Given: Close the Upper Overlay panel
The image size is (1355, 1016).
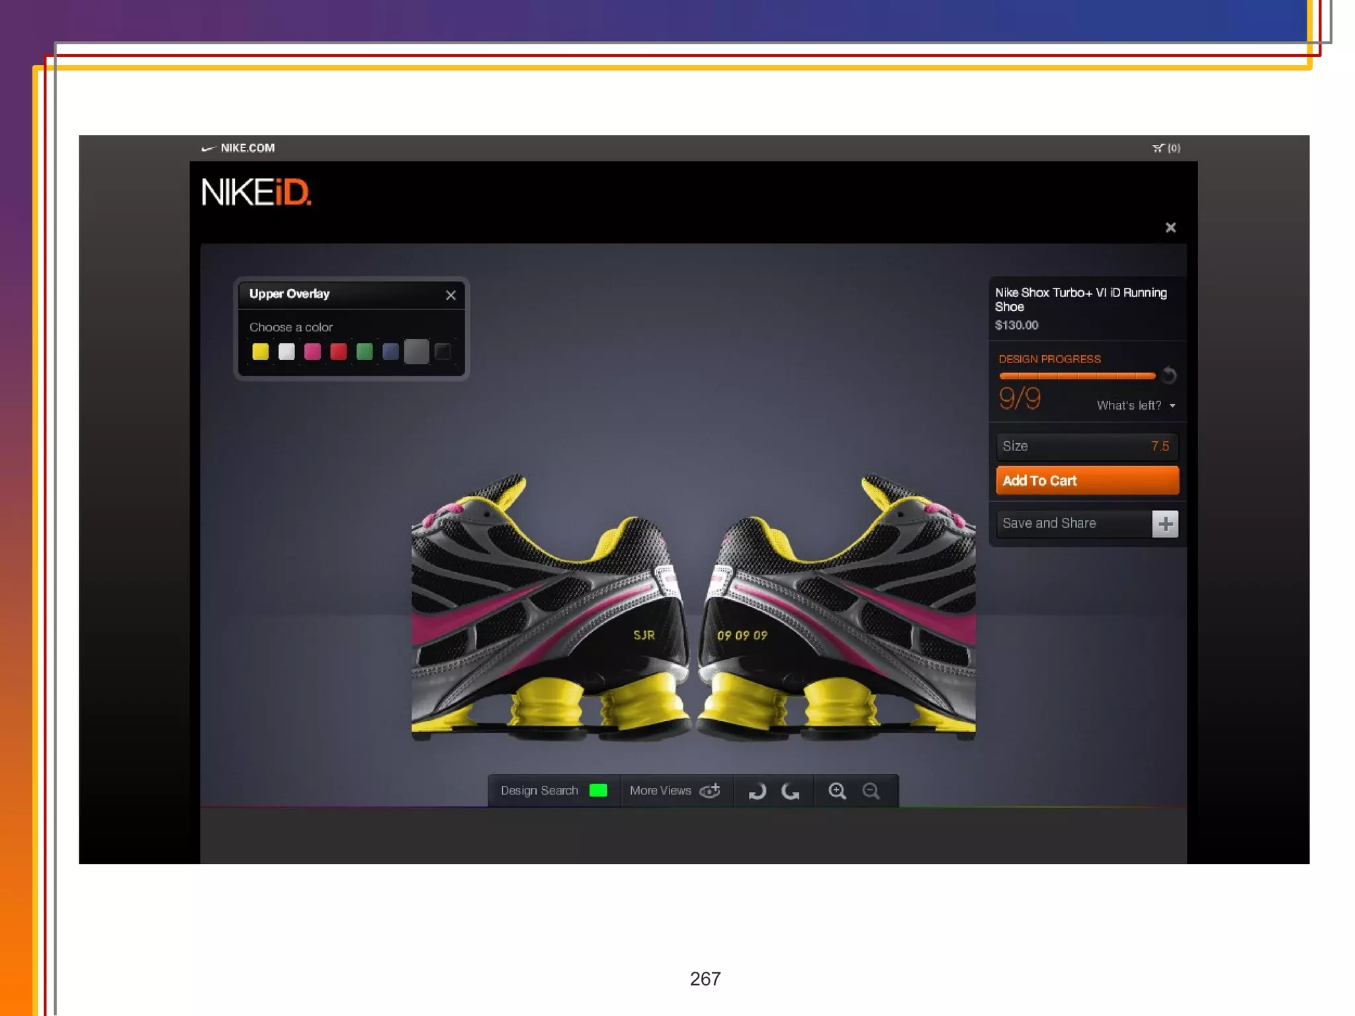Looking at the screenshot, I should coord(451,295).
